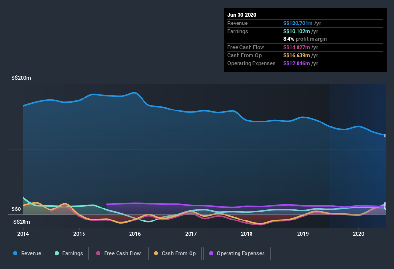Viewport: 394px width, 269px height.
Task: Toggle the Earnings legend button
Action: coord(69,254)
